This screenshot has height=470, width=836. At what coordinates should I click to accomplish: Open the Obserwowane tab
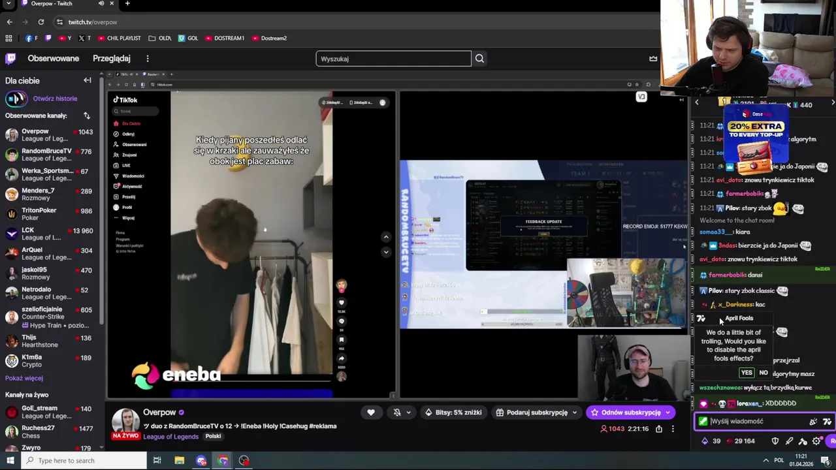coord(54,59)
